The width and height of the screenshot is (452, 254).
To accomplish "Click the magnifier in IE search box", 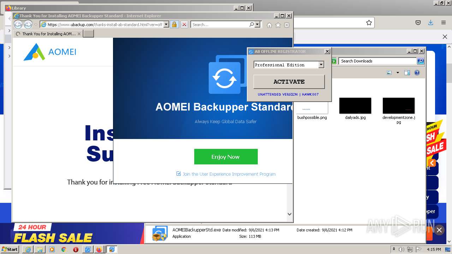I will click(x=251, y=25).
